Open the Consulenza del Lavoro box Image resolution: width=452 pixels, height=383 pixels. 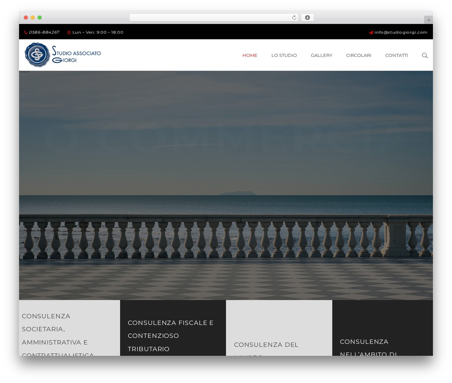(x=279, y=328)
